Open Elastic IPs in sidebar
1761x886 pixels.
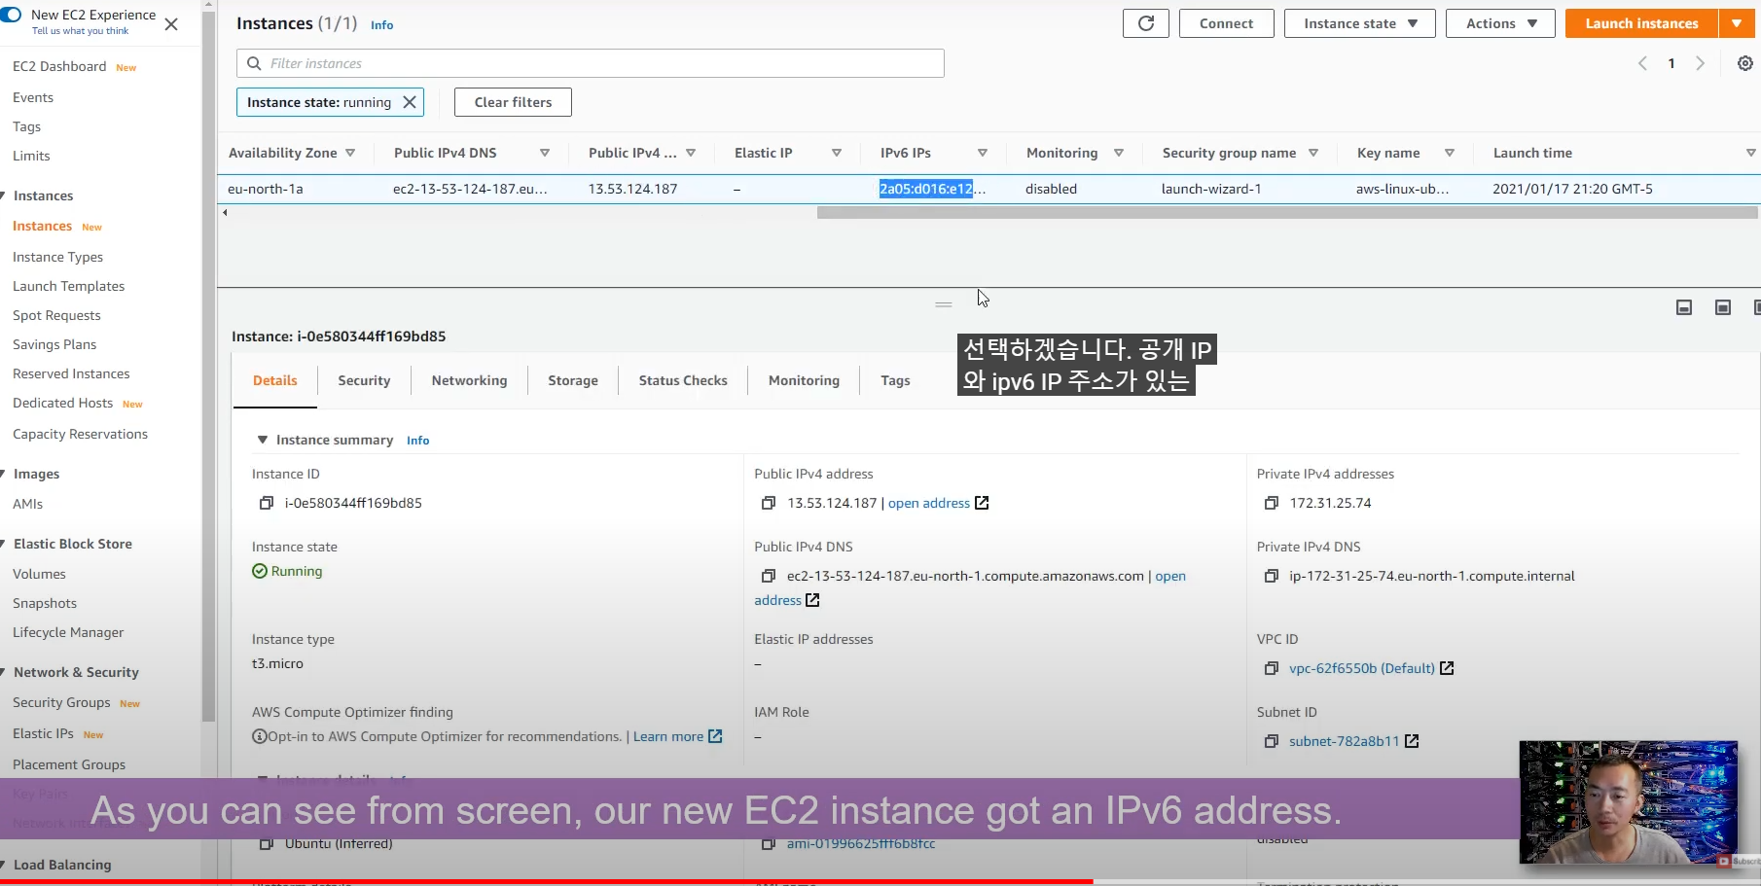pos(43,733)
